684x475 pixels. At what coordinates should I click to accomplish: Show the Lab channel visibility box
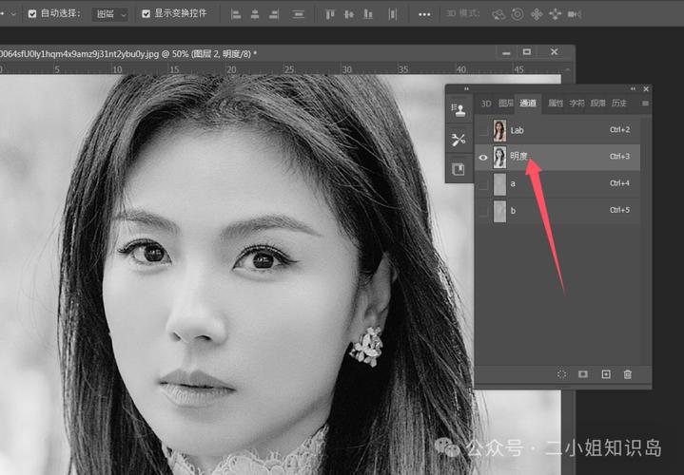point(483,130)
